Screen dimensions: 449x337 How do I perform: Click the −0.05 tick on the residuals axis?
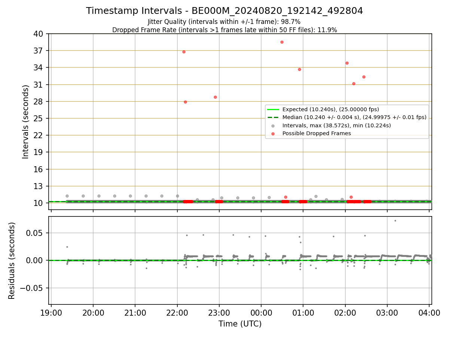pos(32,288)
